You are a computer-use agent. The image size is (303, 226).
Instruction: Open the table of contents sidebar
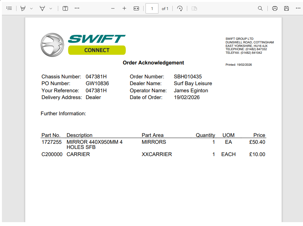[9, 8]
